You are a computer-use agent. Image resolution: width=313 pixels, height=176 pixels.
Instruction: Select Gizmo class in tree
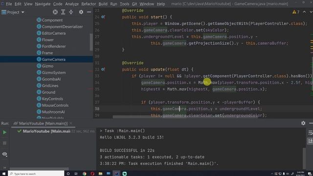tap(45, 66)
